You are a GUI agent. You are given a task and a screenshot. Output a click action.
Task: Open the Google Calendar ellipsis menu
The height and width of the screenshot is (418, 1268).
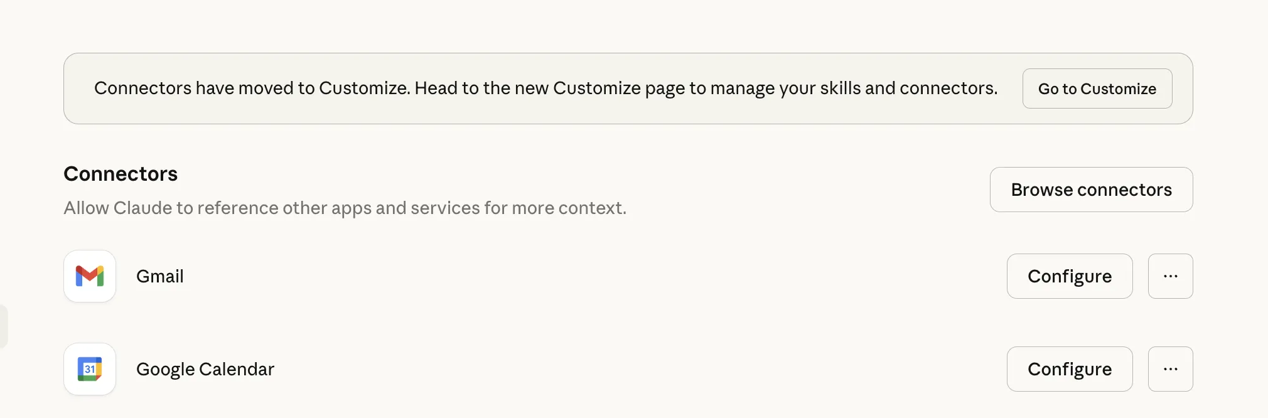(x=1170, y=369)
